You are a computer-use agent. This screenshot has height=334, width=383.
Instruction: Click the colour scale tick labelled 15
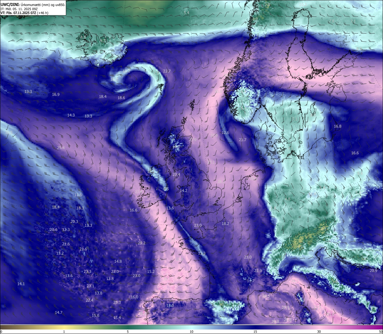[x=255, y=331]
